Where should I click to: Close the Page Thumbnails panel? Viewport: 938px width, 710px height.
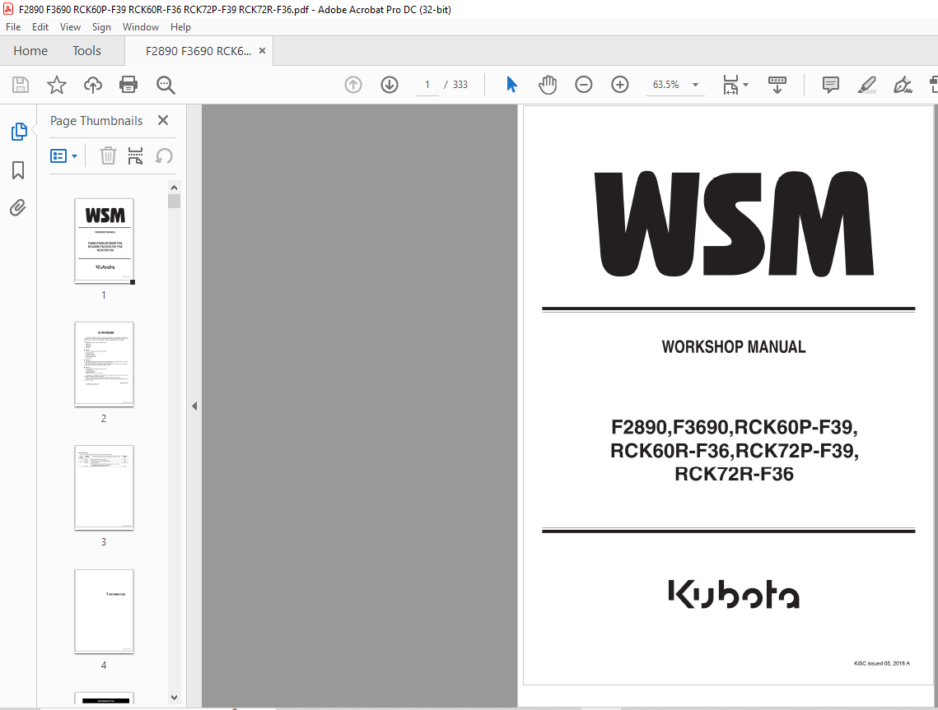(163, 120)
